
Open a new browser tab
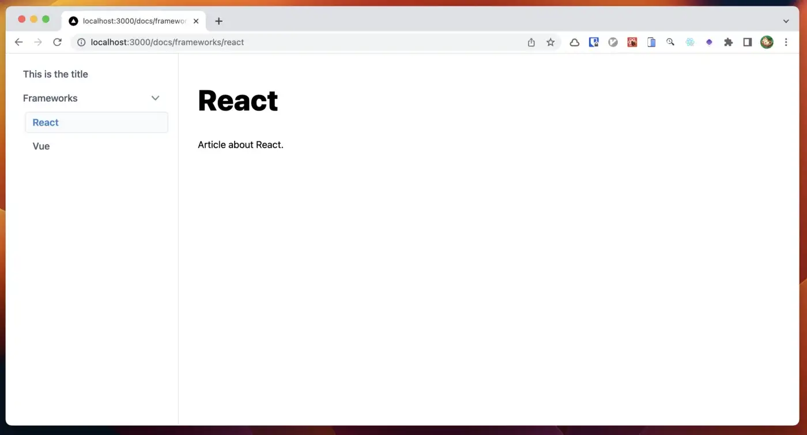pos(218,21)
